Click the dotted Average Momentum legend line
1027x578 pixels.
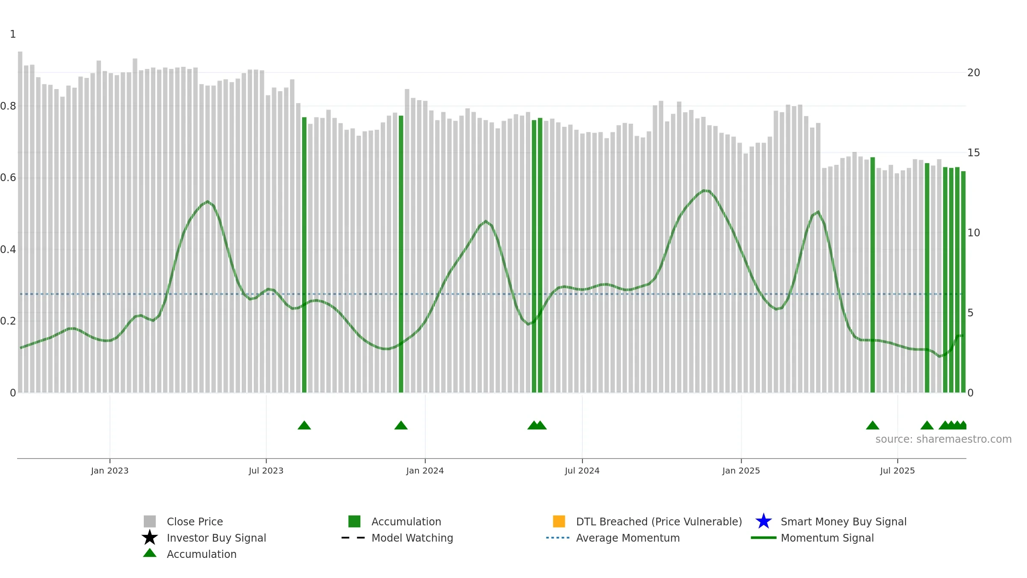click(x=558, y=538)
